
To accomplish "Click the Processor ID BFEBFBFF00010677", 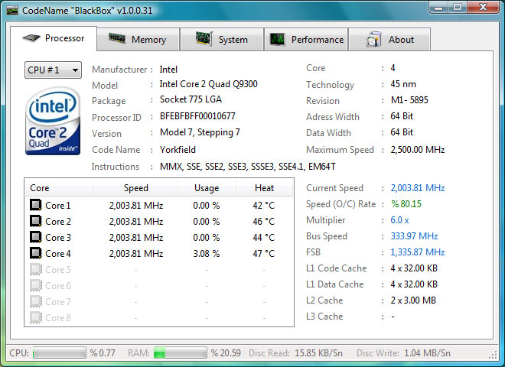I will click(x=197, y=116).
